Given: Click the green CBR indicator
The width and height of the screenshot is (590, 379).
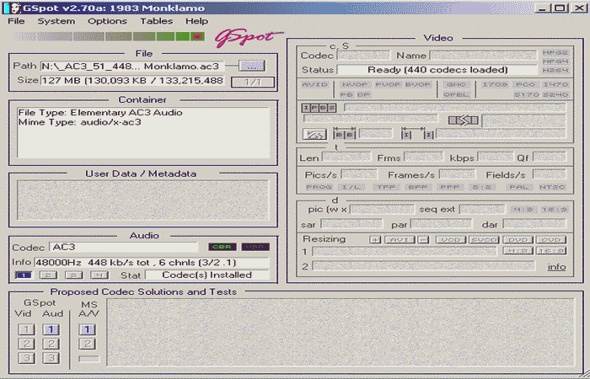Looking at the screenshot, I should [223, 247].
